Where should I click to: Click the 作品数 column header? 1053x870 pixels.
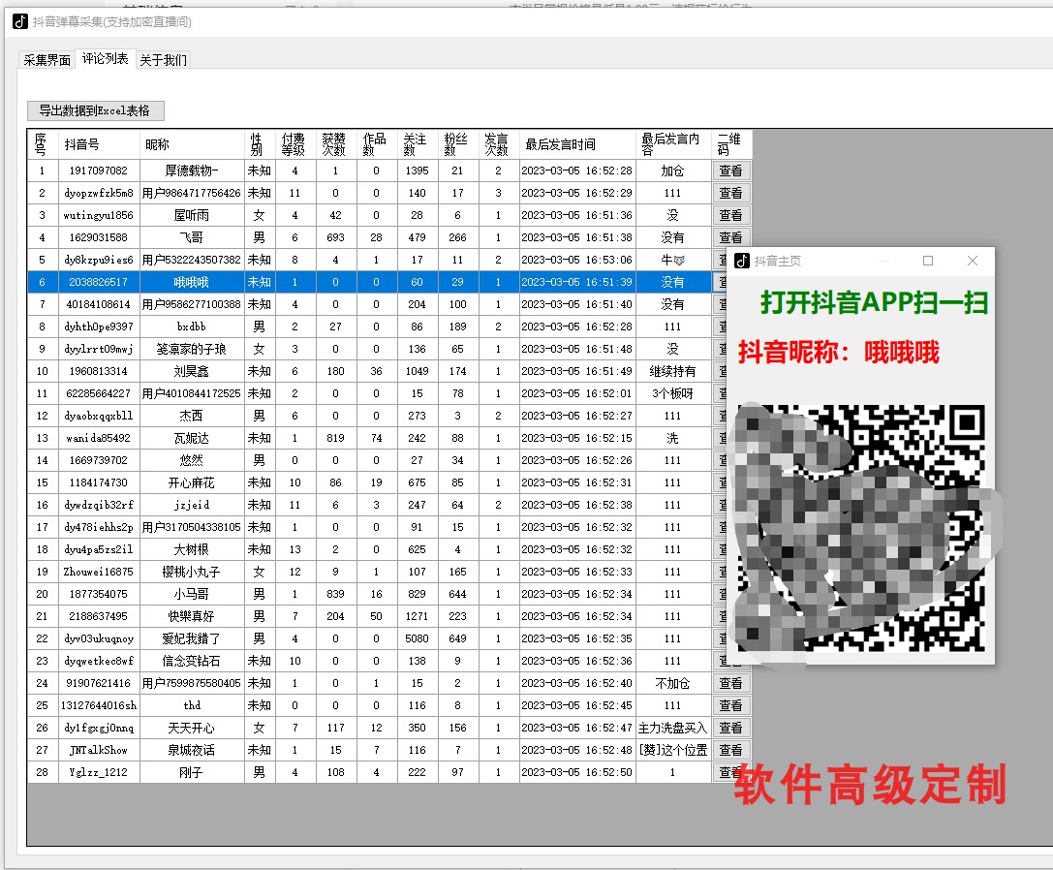coord(377,144)
